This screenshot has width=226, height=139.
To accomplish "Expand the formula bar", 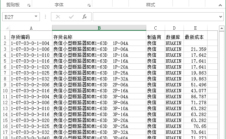I will pos(220,17).
